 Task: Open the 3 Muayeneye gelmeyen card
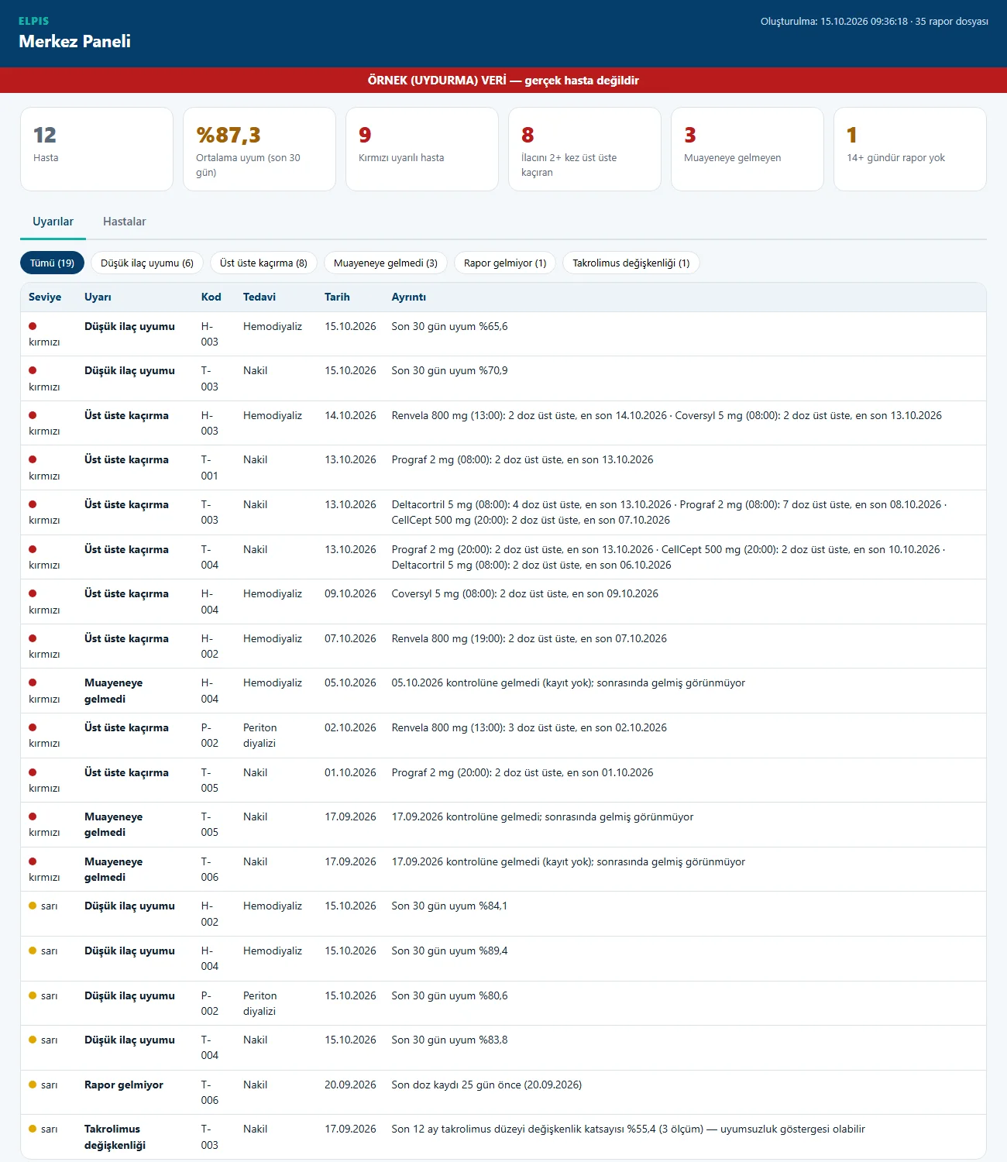tap(748, 149)
